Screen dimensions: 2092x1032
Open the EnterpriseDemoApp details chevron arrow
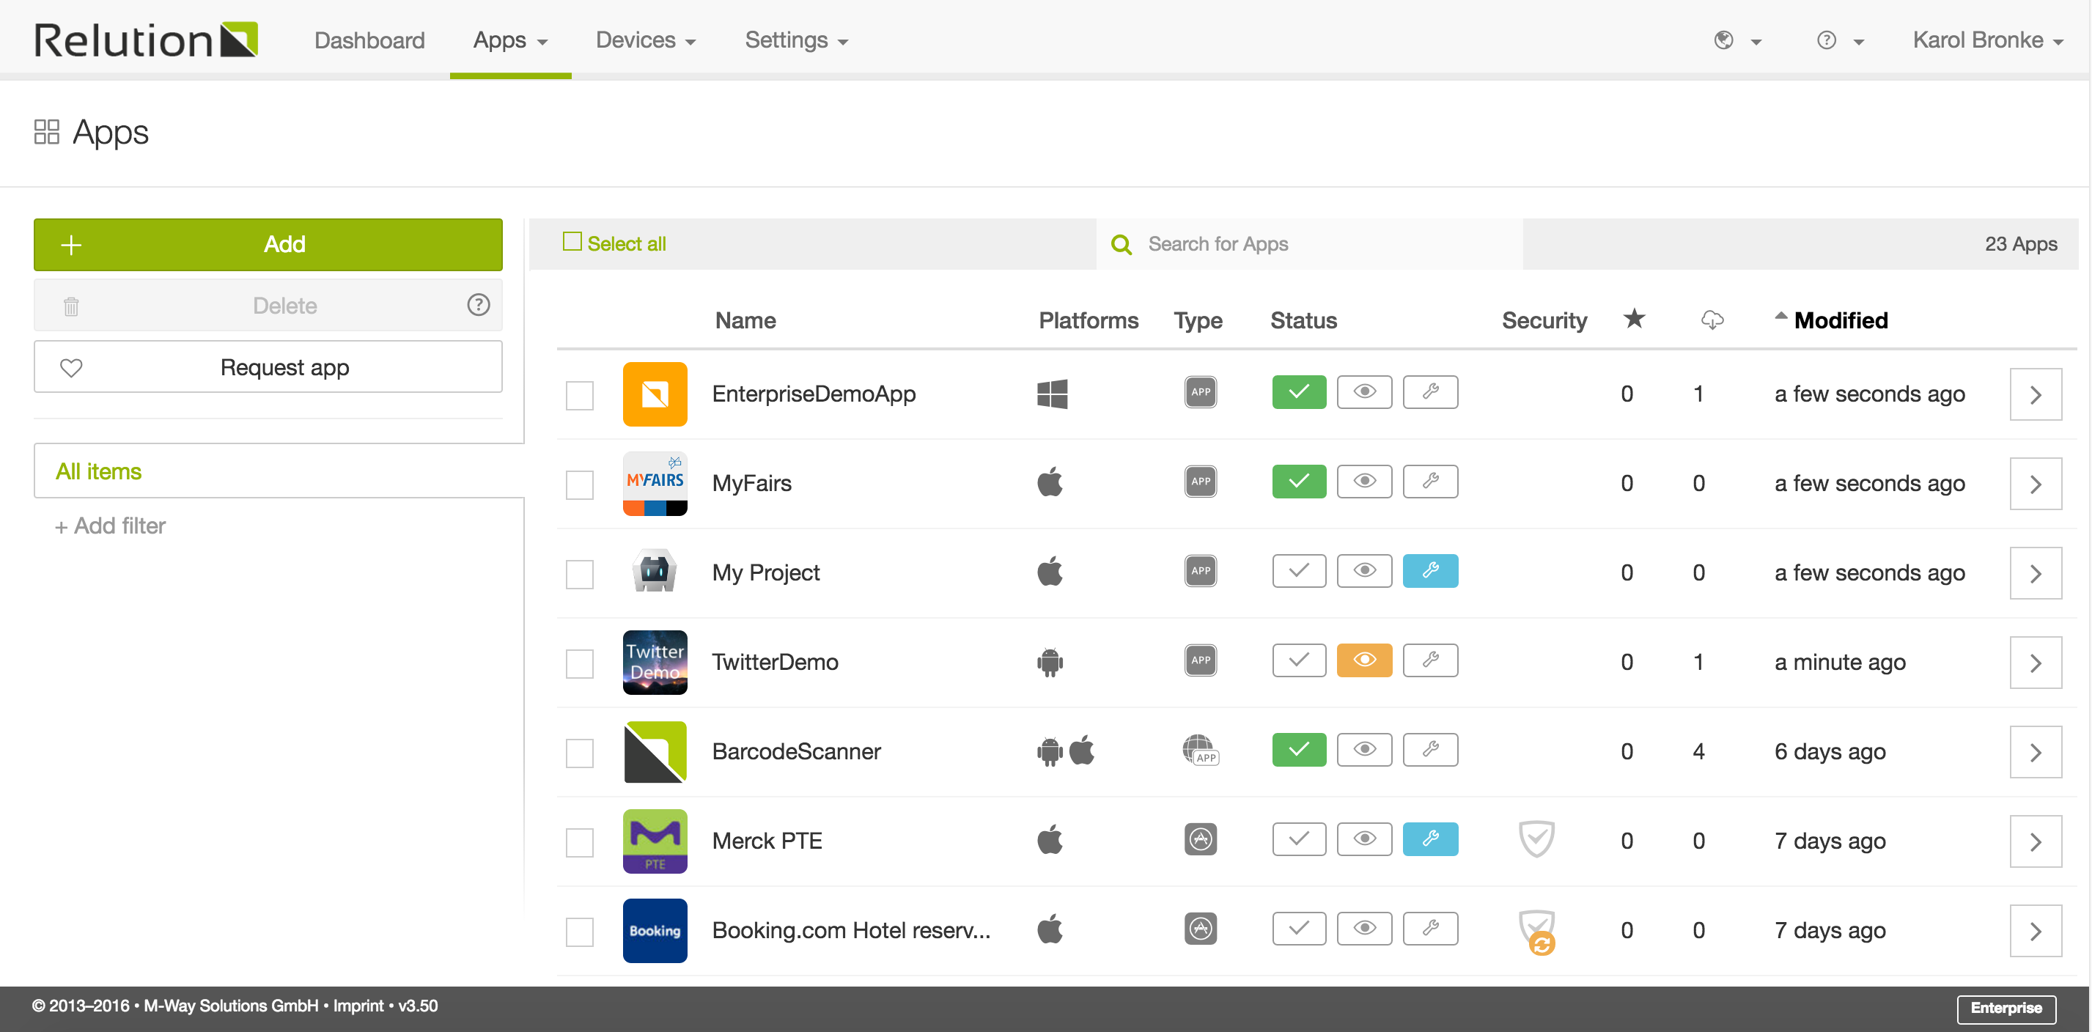coord(2034,394)
